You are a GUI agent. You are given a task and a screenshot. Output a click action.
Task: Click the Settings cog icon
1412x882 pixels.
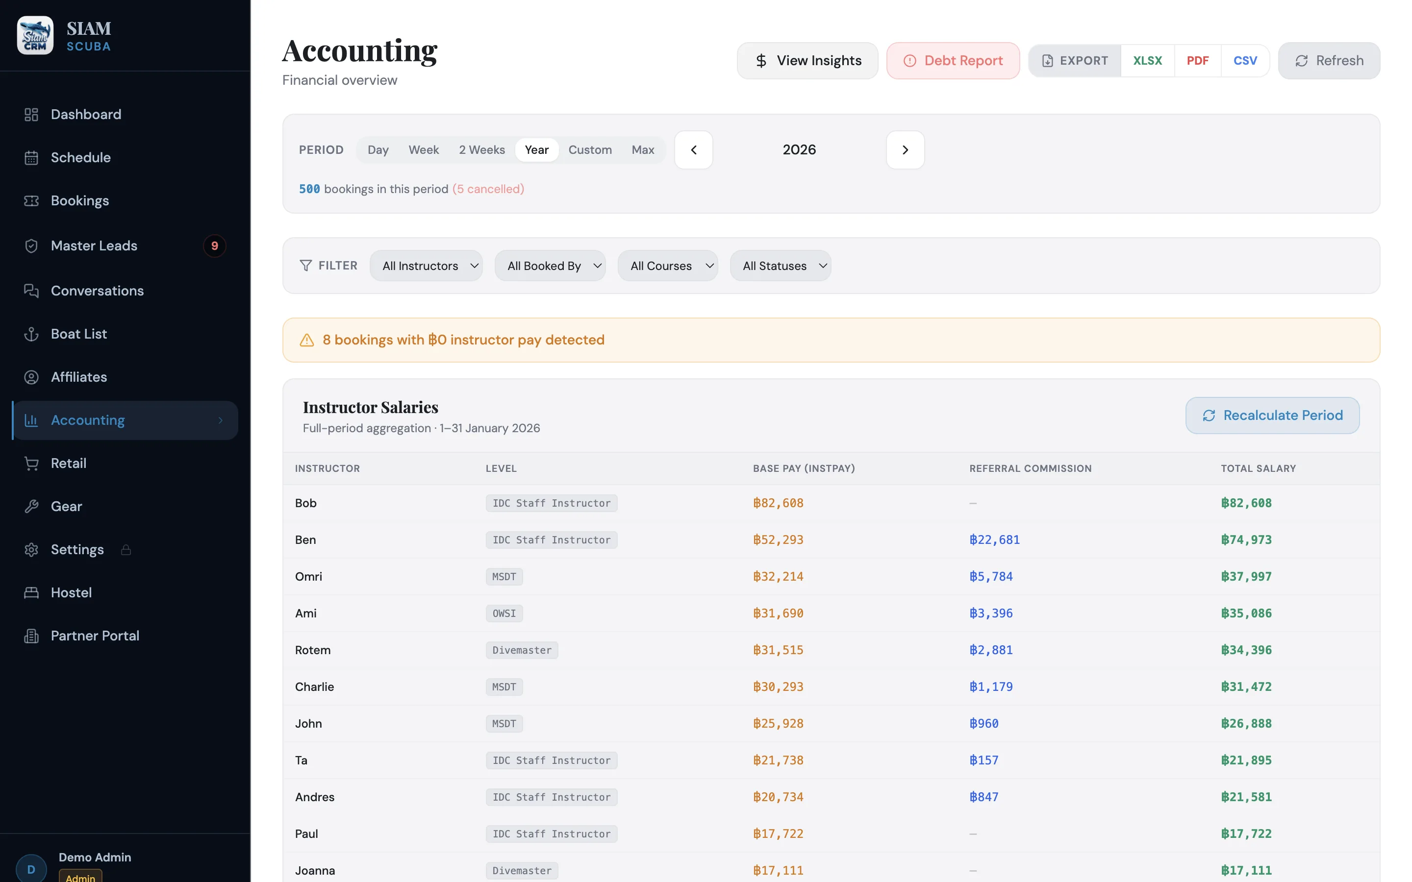click(31, 549)
